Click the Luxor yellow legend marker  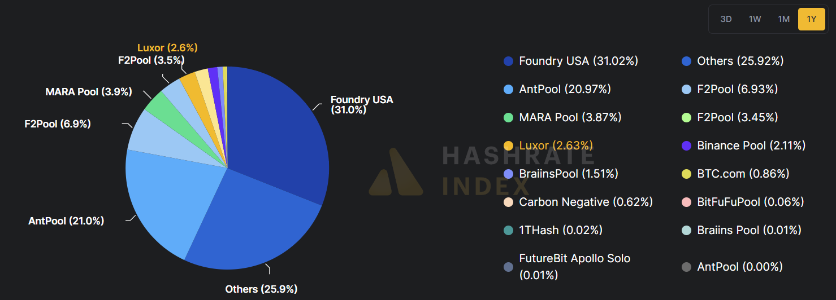508,145
